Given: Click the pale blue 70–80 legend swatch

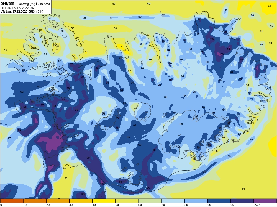Looking at the screenshot, I should 173,201.
